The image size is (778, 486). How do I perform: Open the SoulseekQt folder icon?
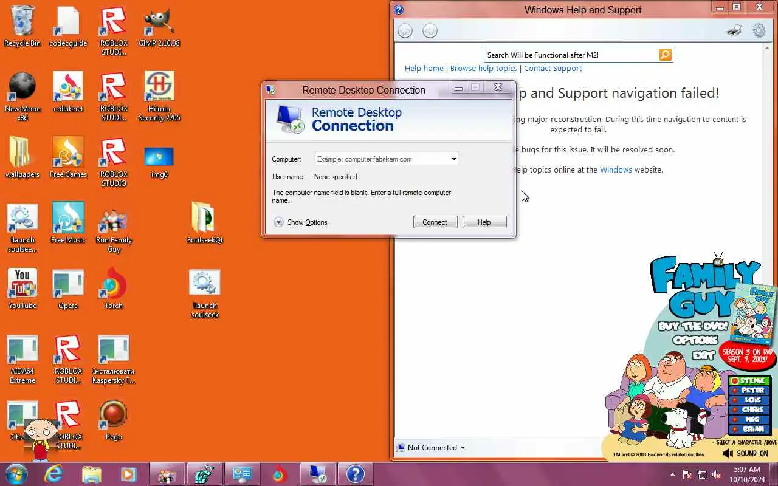click(x=205, y=224)
